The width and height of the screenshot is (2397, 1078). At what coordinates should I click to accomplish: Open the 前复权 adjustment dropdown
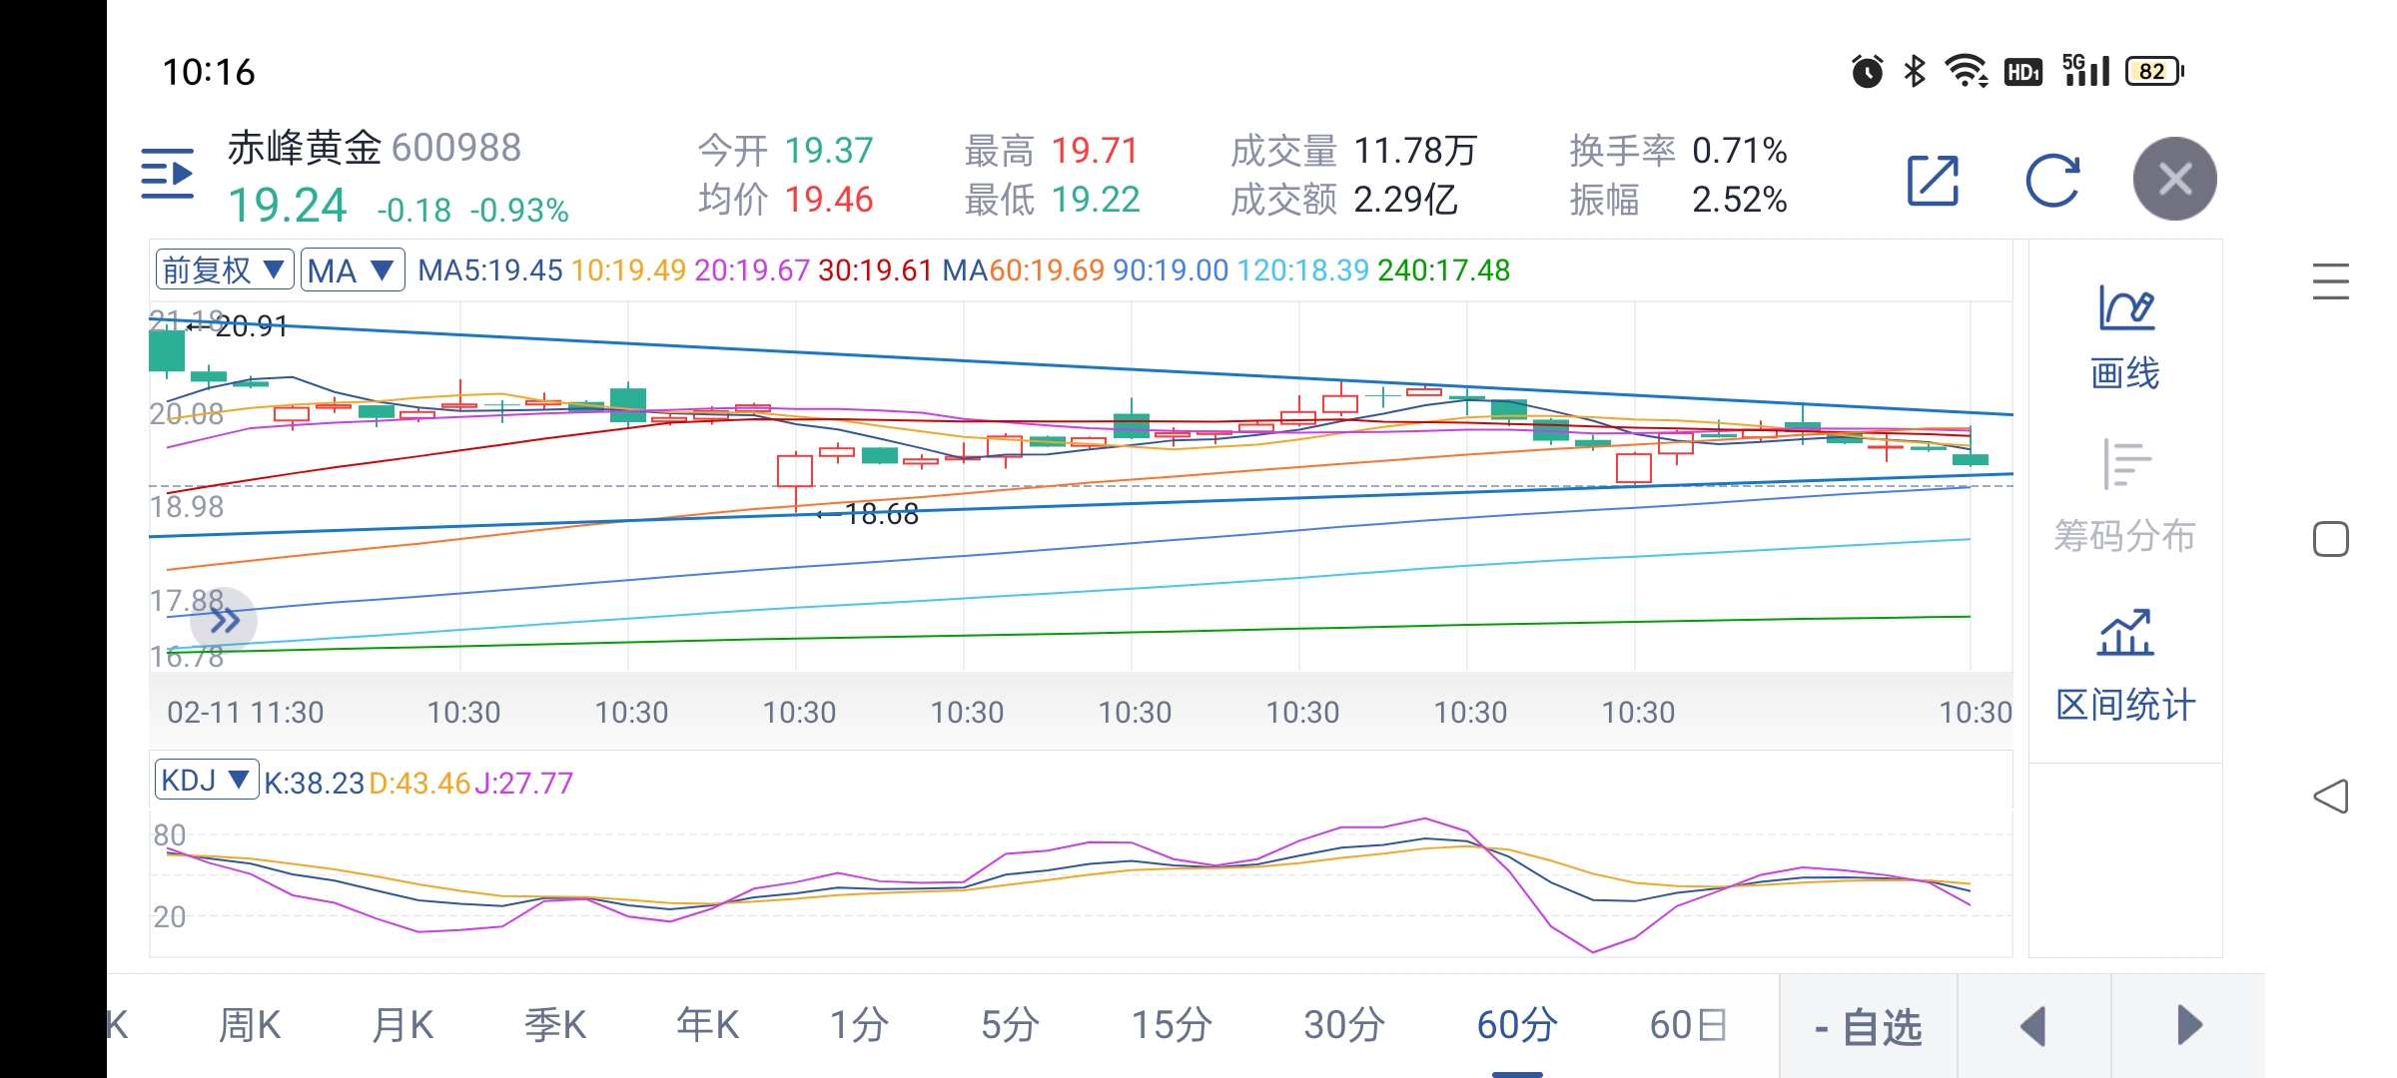(x=225, y=270)
